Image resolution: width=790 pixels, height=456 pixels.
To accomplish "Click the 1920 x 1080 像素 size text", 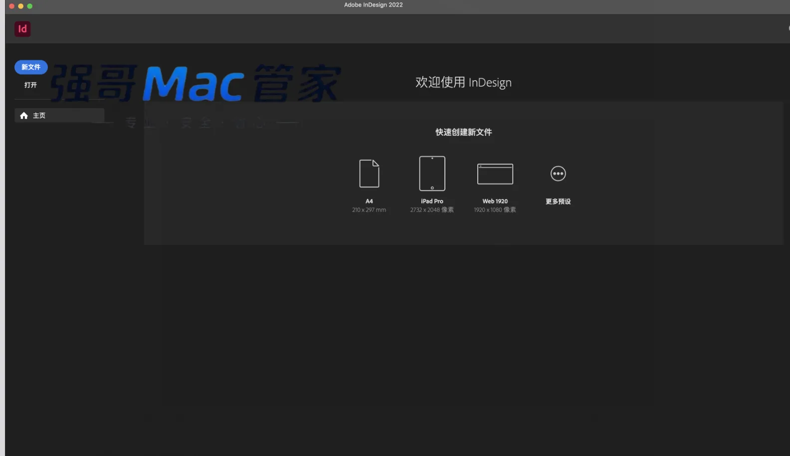I will click(495, 210).
